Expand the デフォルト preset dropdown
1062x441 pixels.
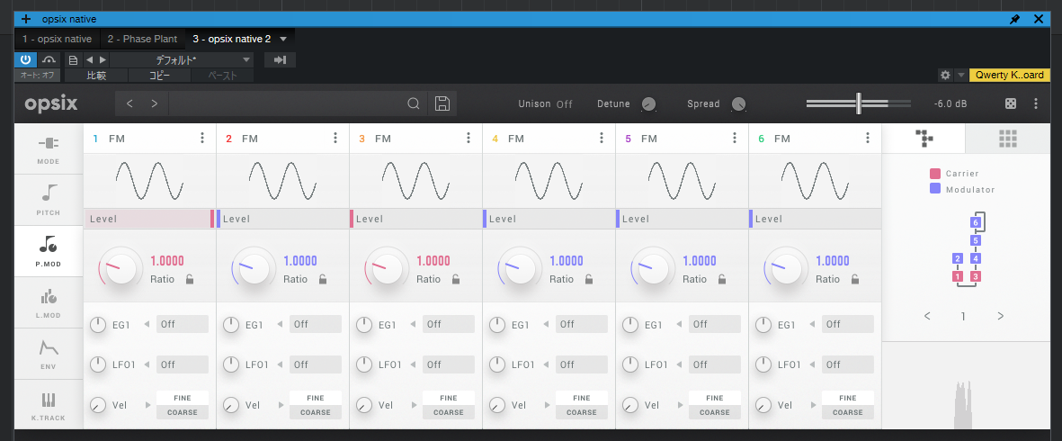[183, 59]
